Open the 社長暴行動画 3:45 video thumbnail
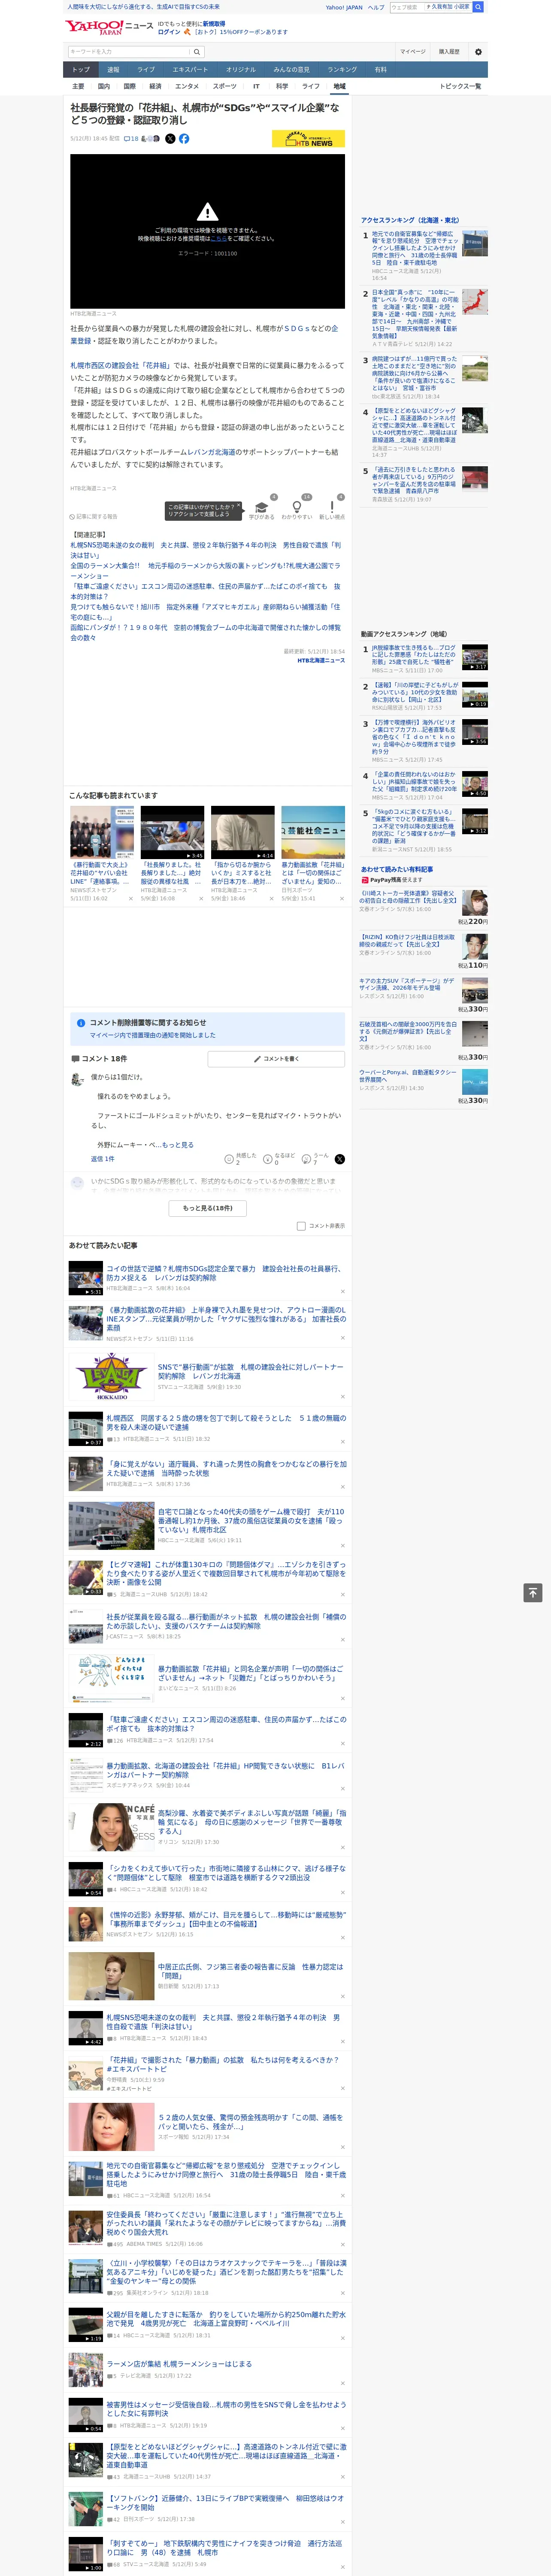551x2576 pixels. point(172,833)
